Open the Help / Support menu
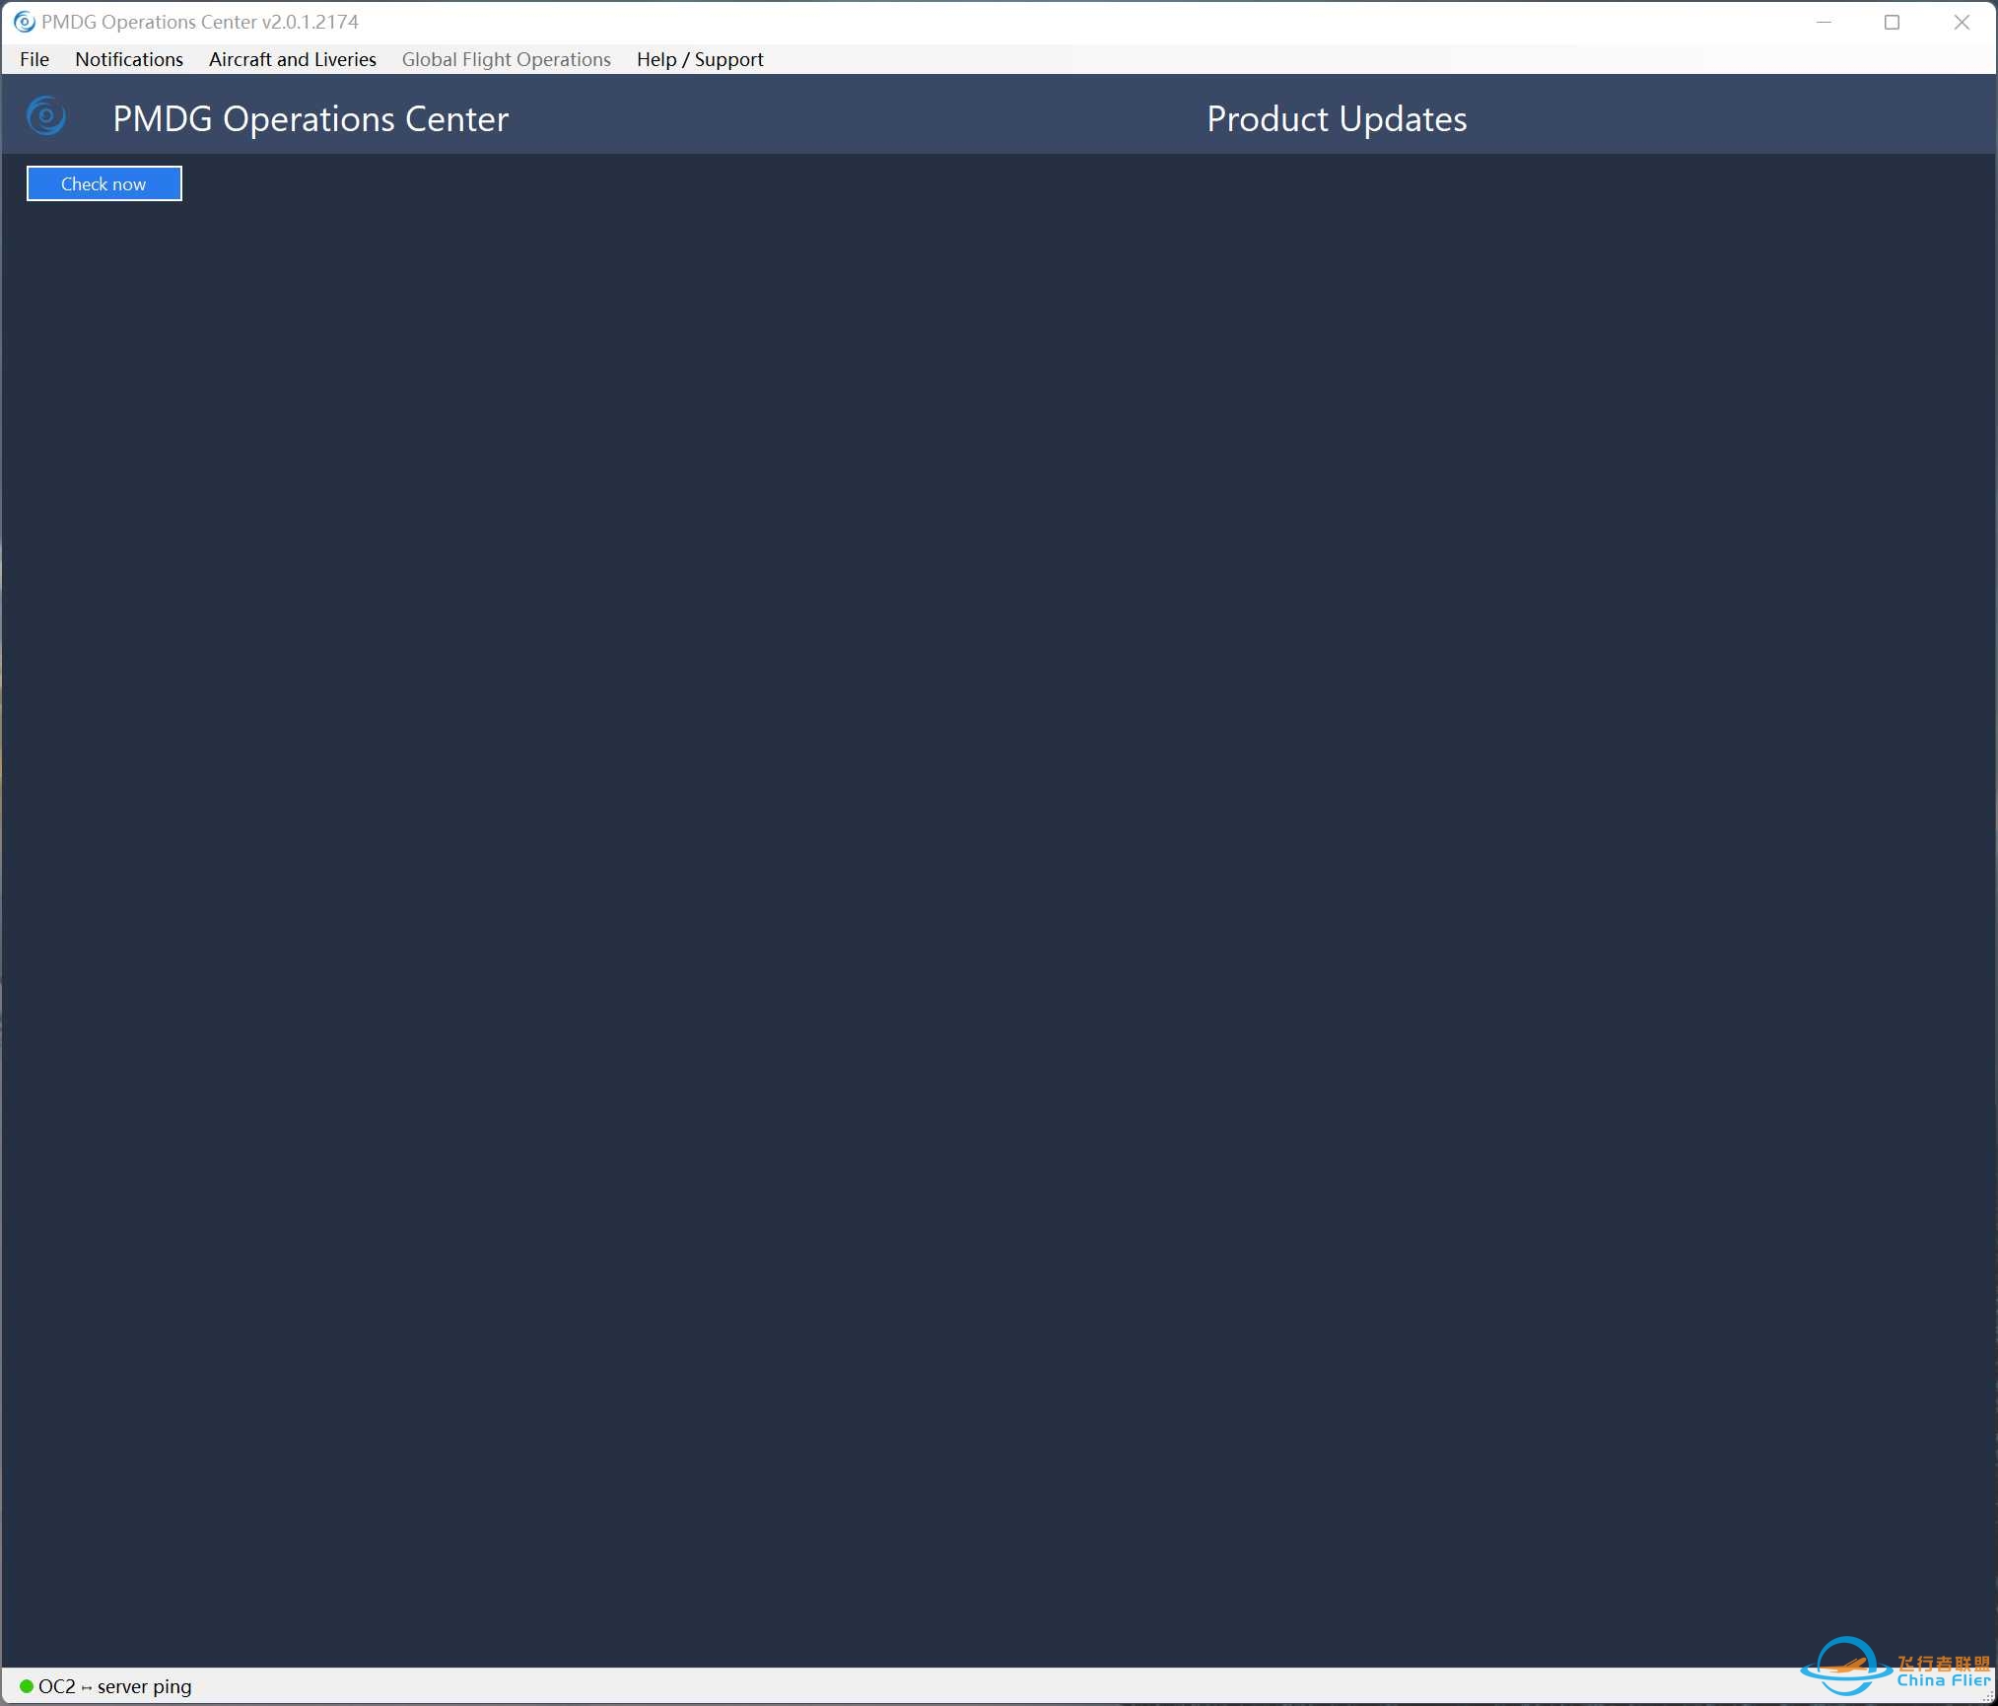The height and width of the screenshot is (1706, 1998). (x=700, y=59)
